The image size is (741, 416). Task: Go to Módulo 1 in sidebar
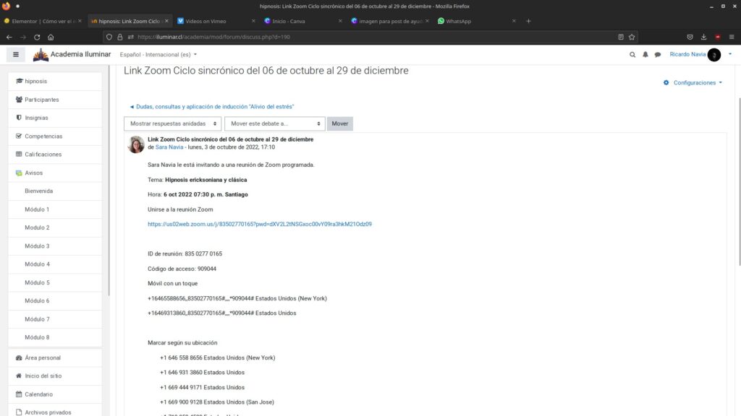coord(55,209)
